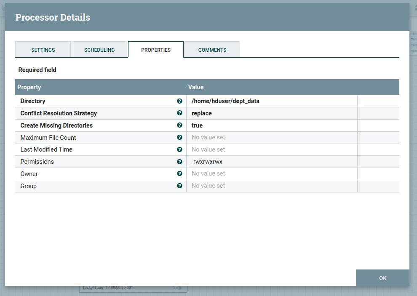Click the true value for Create Missing Directories
The height and width of the screenshot is (296, 417).
197,125
